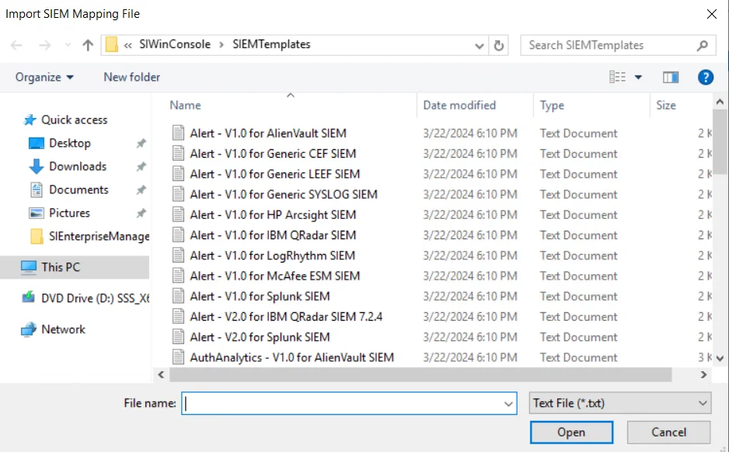Open Pictures in the navigation pane
This screenshot has height=452, width=729.
coord(69,213)
